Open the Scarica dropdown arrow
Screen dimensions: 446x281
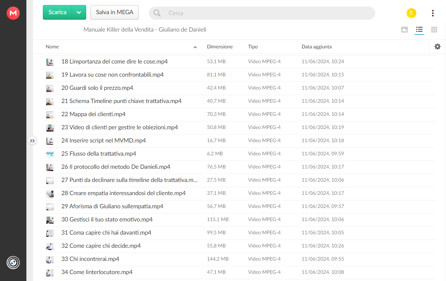tap(79, 13)
